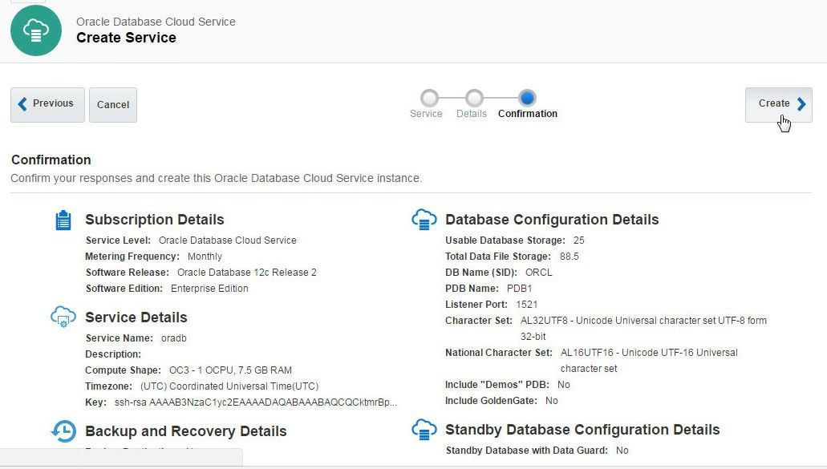Click the Timezone value Coordinated Universal Time
Screen dimensions: 827x469
(229, 386)
